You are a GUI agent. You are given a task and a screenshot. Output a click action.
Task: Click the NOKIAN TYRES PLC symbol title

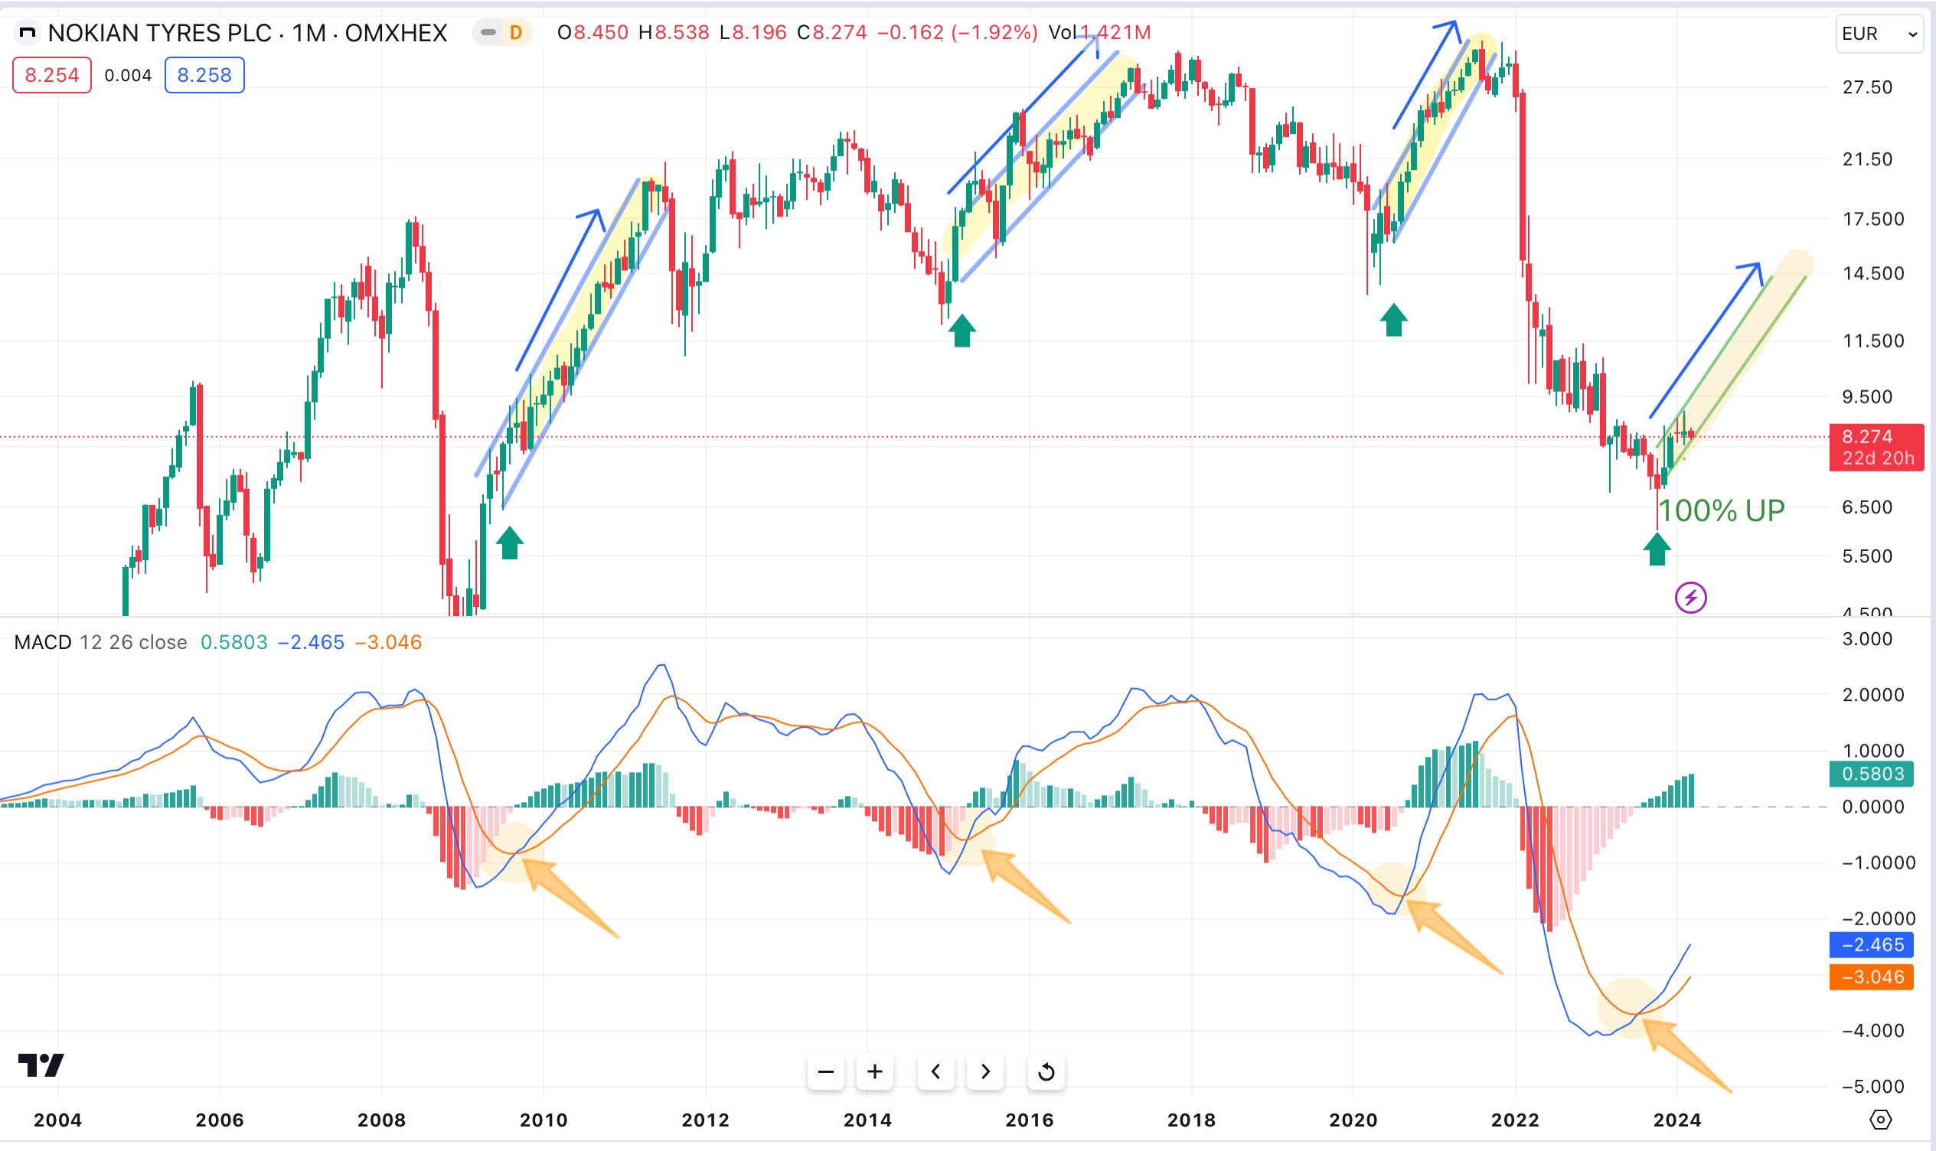coord(160,33)
